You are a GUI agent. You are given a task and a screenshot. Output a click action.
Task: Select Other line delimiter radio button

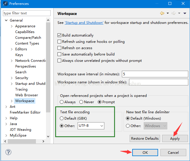128,126
